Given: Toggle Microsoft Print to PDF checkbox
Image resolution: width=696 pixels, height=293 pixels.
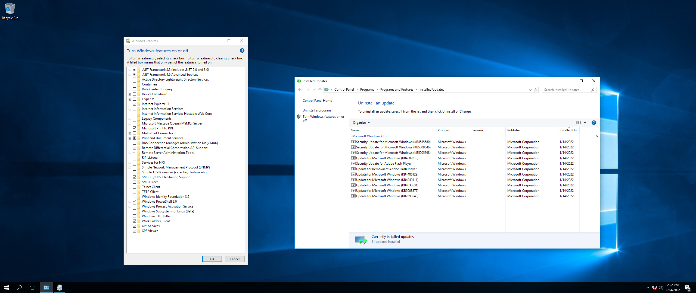Looking at the screenshot, I should click(134, 128).
